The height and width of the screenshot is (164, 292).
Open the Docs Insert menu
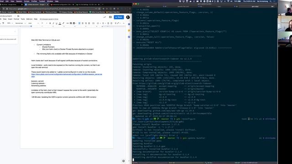coord(10,19)
